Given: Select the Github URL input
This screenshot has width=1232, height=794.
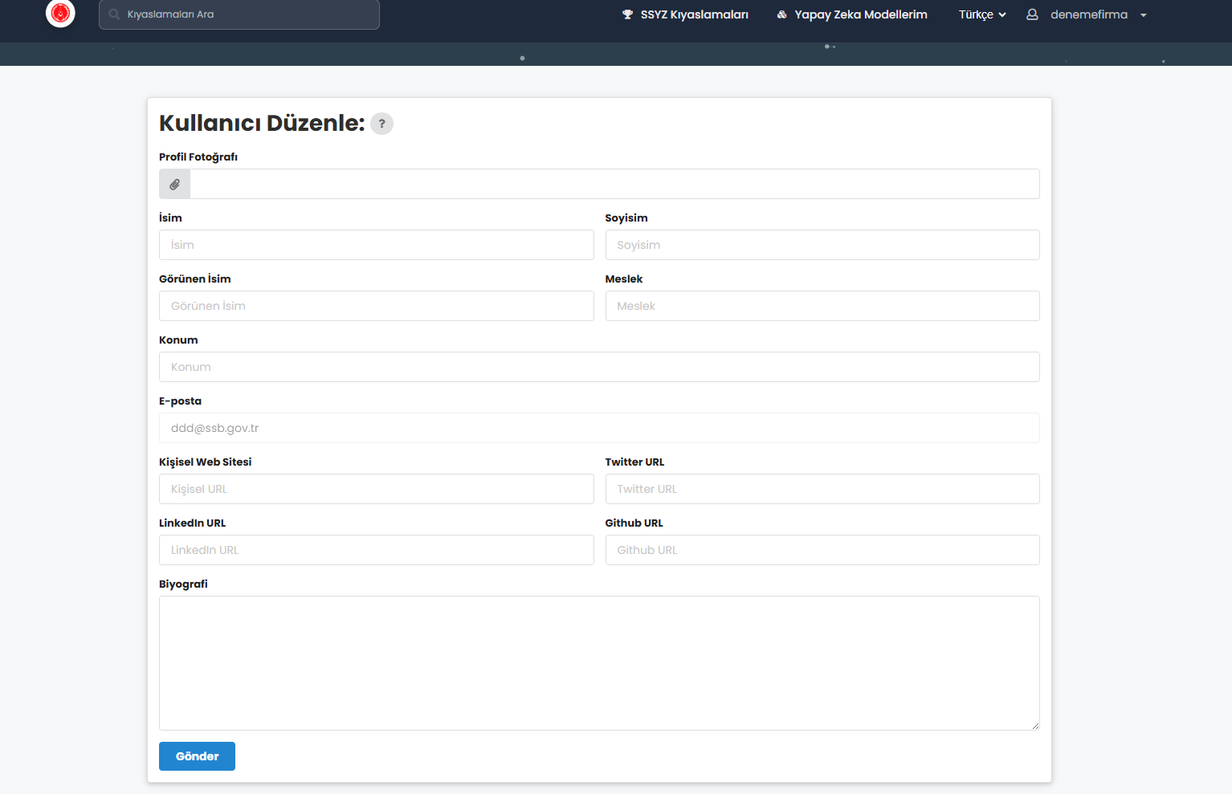Looking at the screenshot, I should tap(822, 550).
